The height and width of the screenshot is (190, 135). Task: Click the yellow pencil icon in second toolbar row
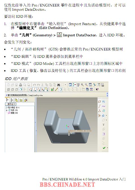tap(56, 89)
